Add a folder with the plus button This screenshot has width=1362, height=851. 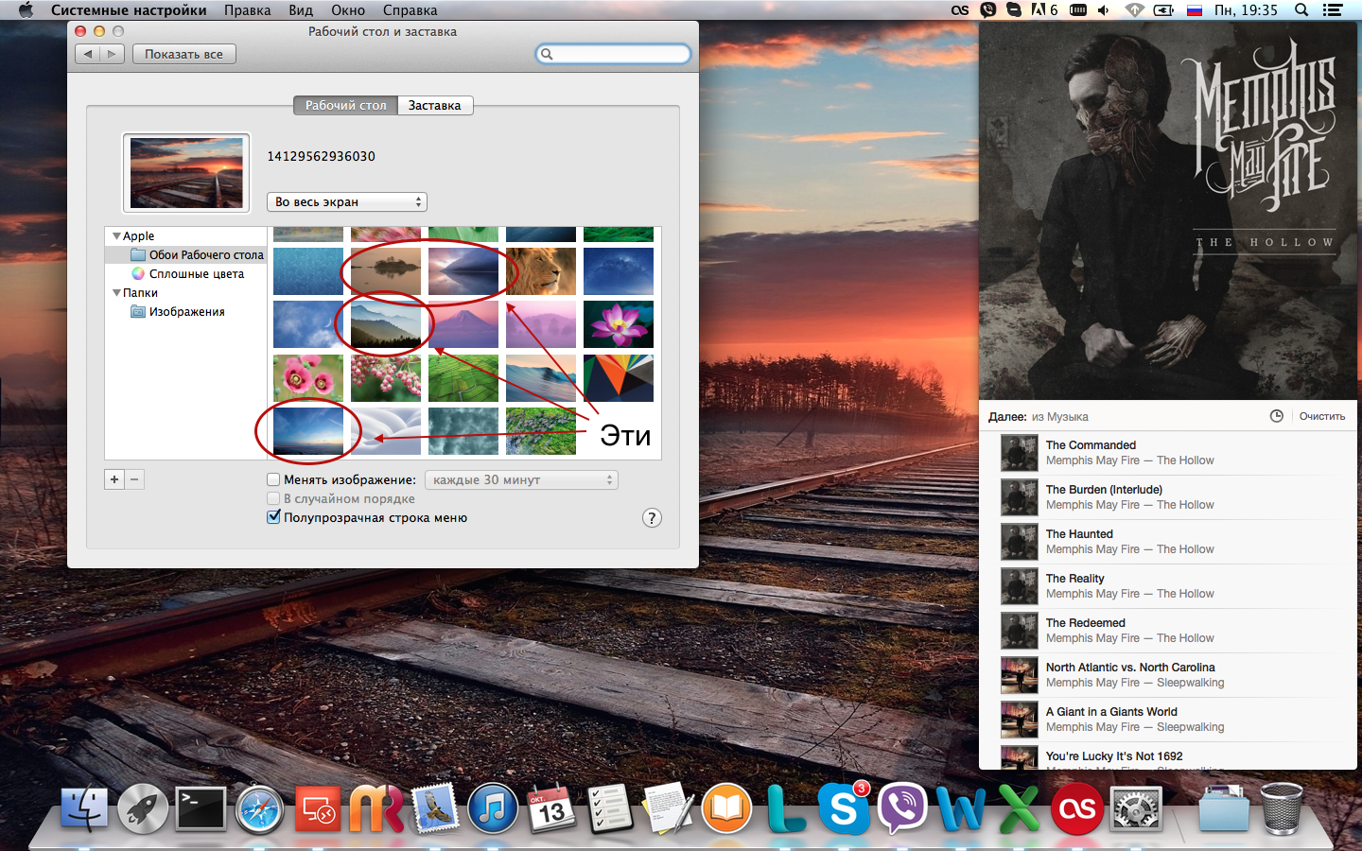pos(114,479)
